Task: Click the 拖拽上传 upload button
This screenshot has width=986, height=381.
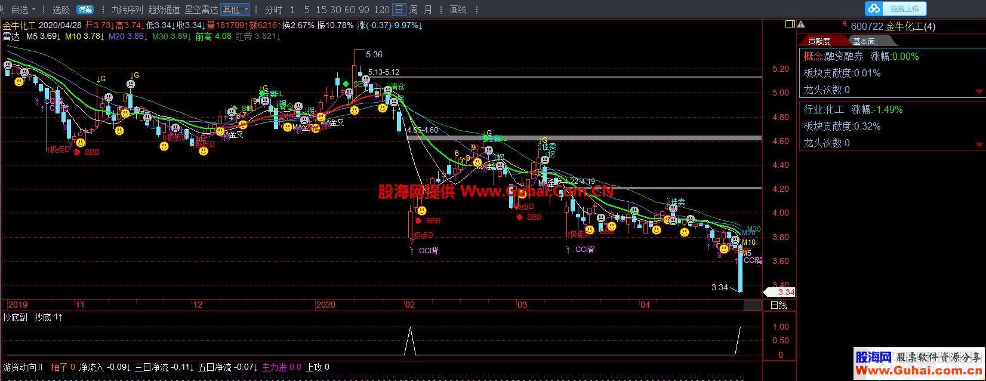Action: [905, 8]
